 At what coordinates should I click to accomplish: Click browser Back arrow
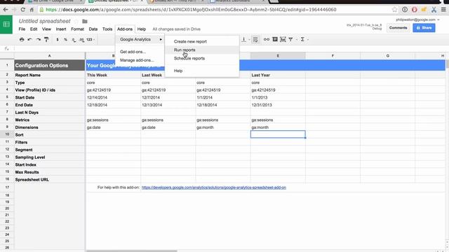(6, 10)
